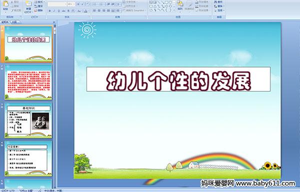
Task: Toggle Italic formatting button
Action: pyautogui.click(x=54, y=11)
